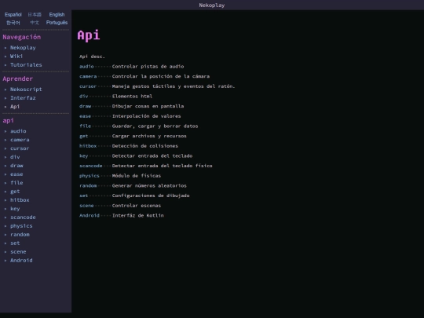
Task: Select cursor in api sidebar list
Action: [x=20, y=148]
